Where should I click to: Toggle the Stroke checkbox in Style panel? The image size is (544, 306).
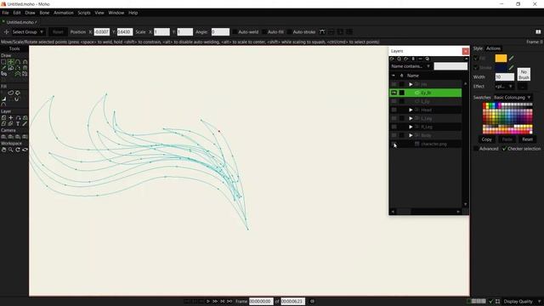click(x=476, y=68)
